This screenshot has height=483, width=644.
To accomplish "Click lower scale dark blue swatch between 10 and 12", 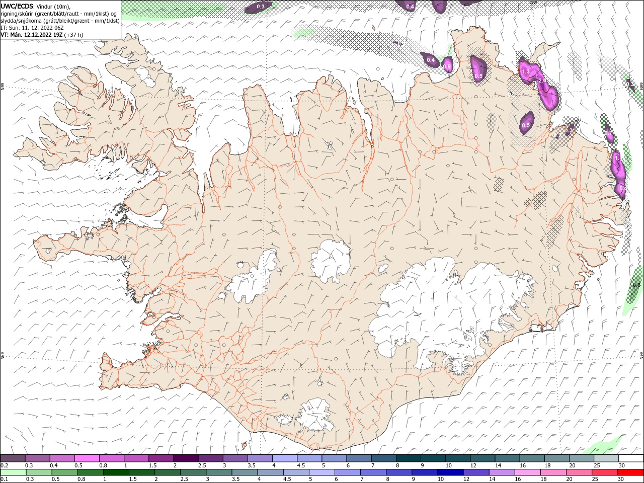I will 449,472.
